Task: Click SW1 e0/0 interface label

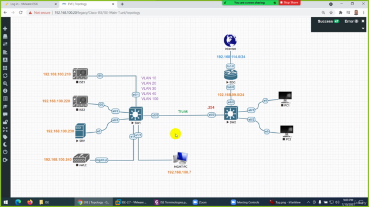Action: pos(155,116)
